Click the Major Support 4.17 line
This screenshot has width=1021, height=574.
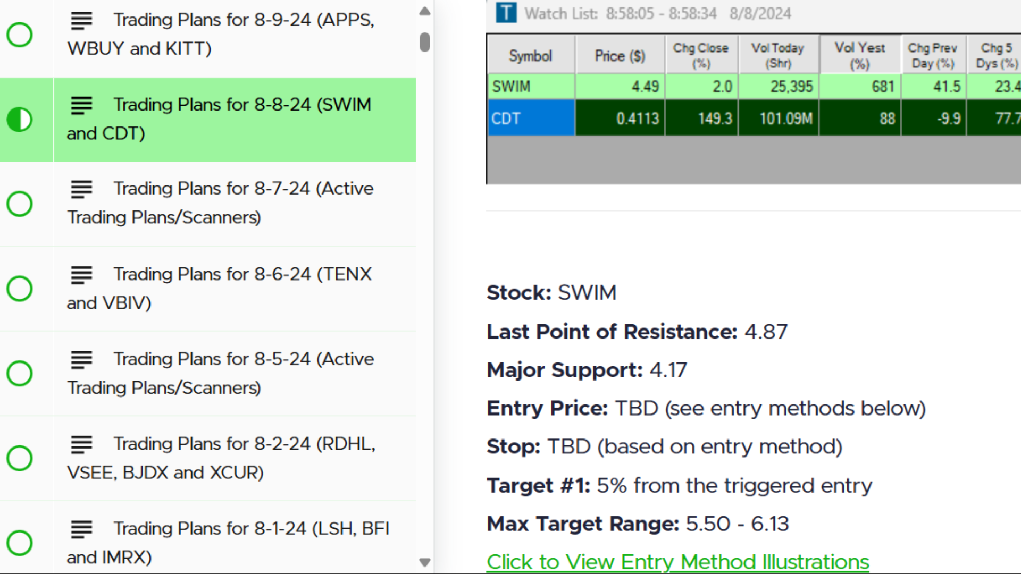coord(587,370)
